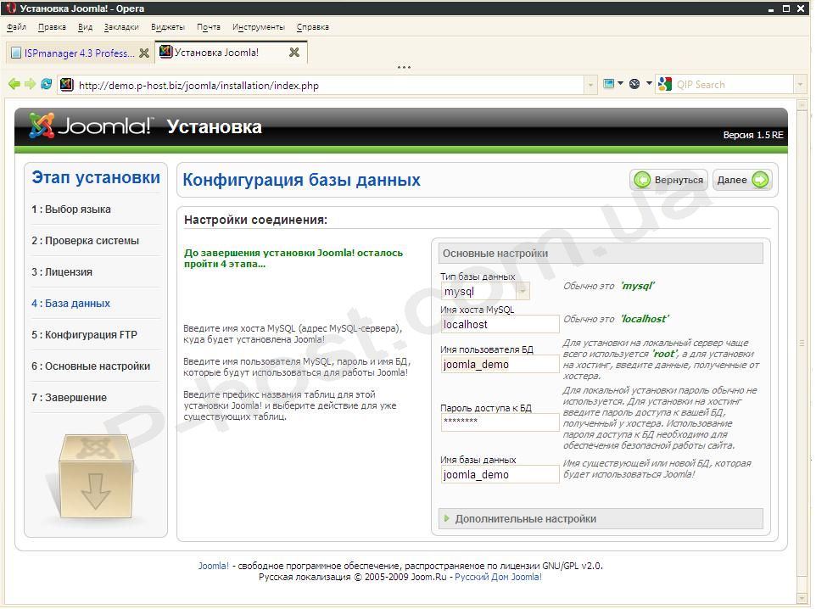Click the three-dot panel handle below tabs
816x609 pixels.
404,67
